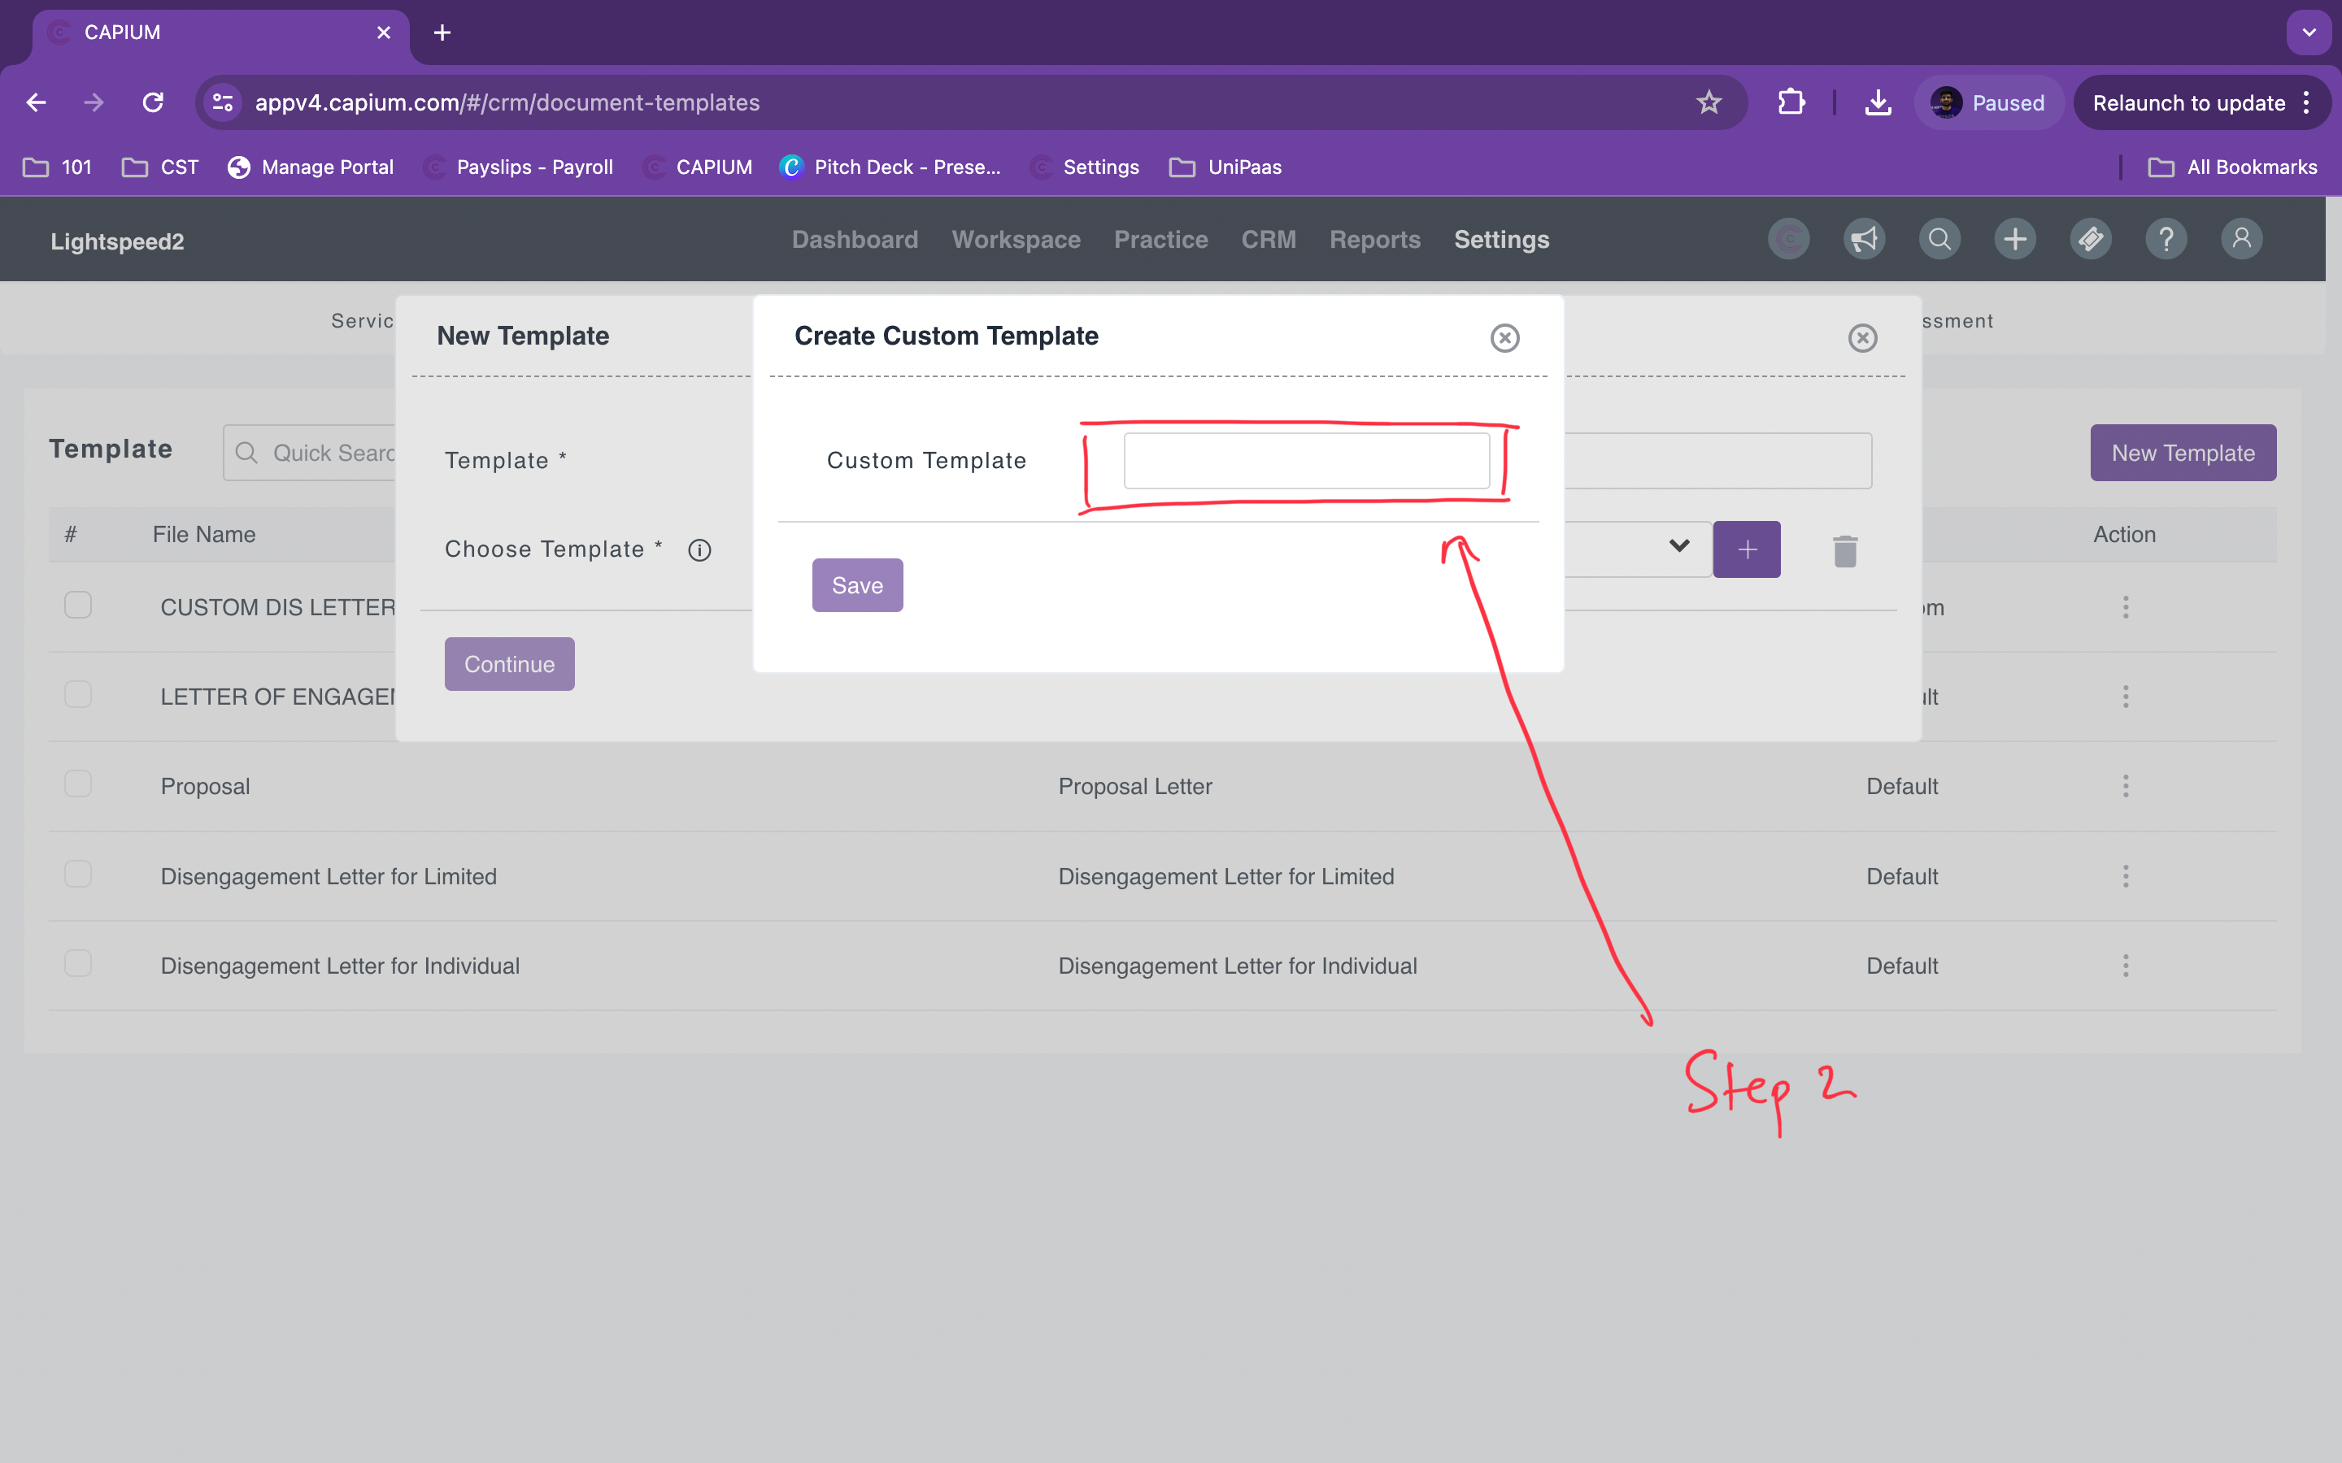Tick the checkbox for Proposal row
This screenshot has height=1463, width=2342.
[x=77, y=784]
